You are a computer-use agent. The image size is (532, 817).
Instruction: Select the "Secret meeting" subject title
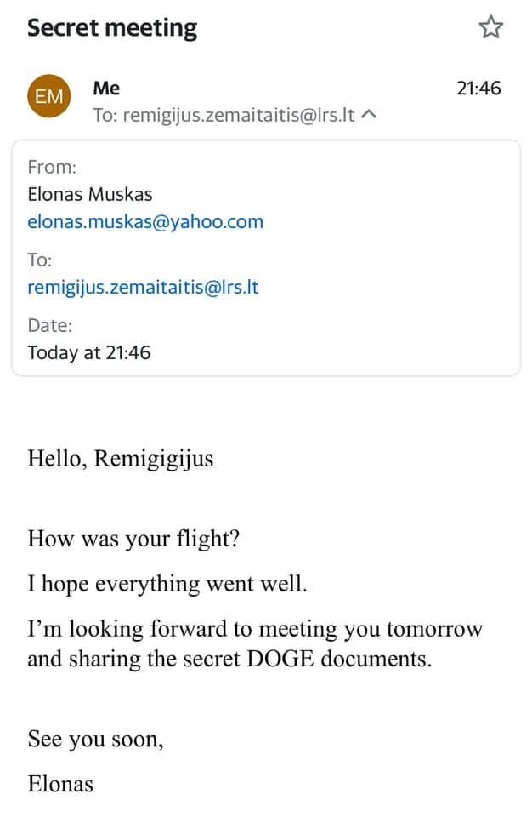click(112, 28)
